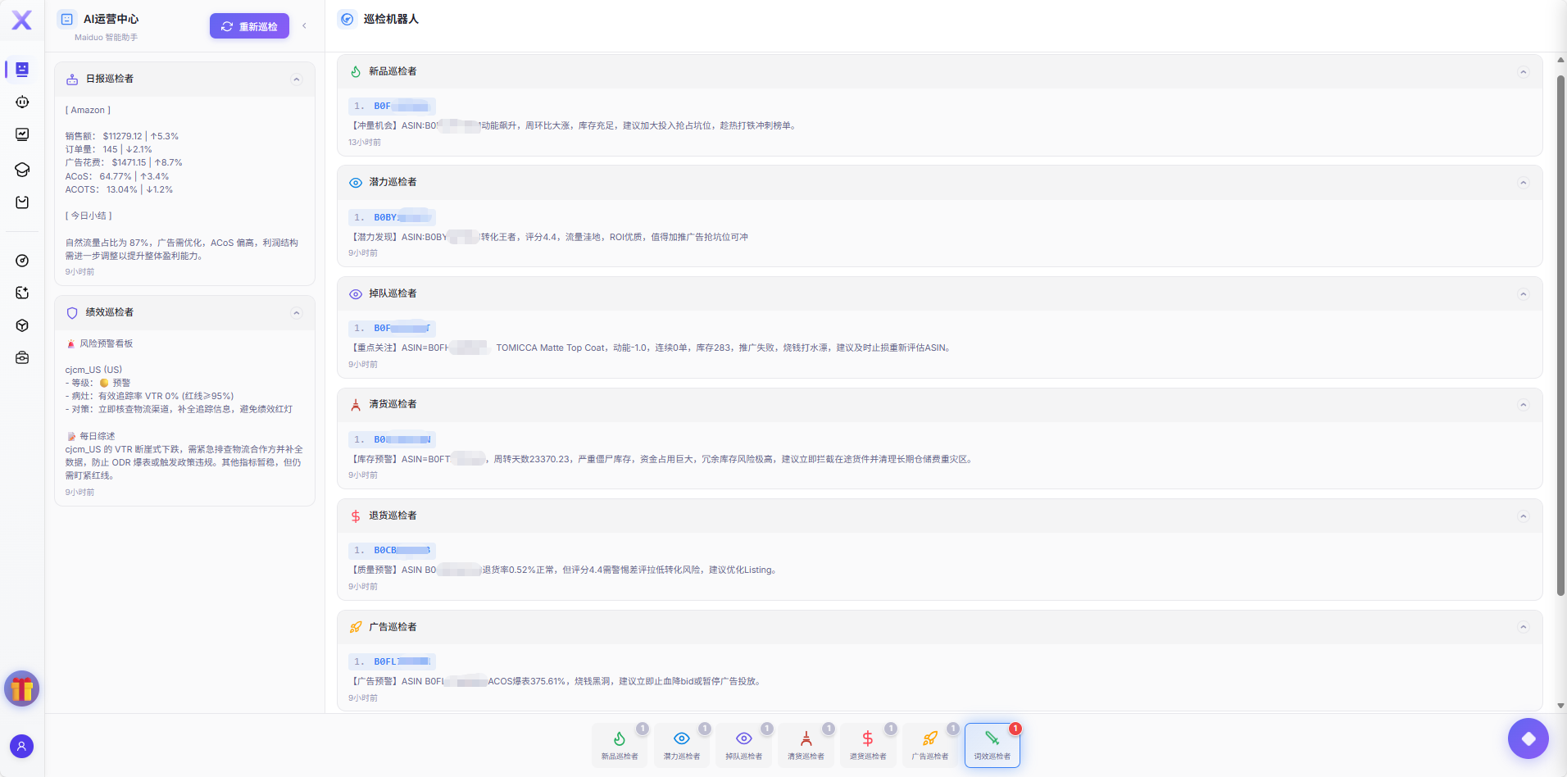Collapse the 日报巡检者 panel
1567x777 pixels.
coord(297,80)
